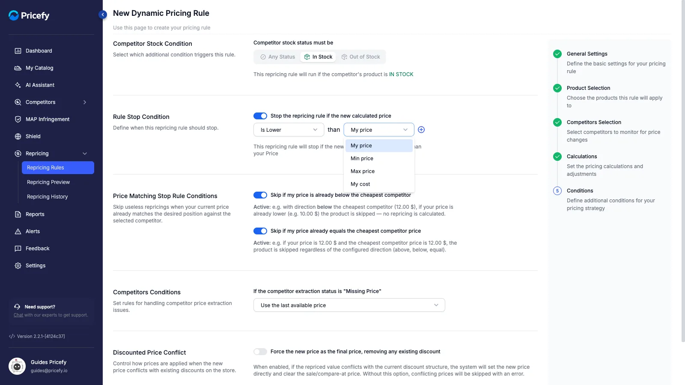Toggle Skip if price equals cheapest competitor
This screenshot has width=685, height=385.
[x=260, y=231]
